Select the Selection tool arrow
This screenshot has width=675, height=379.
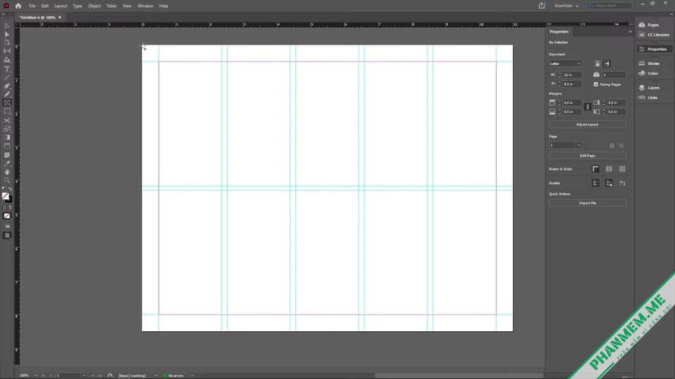click(x=7, y=26)
